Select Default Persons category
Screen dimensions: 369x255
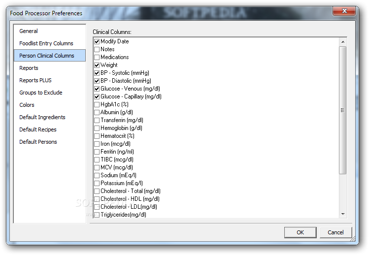[x=50, y=142]
